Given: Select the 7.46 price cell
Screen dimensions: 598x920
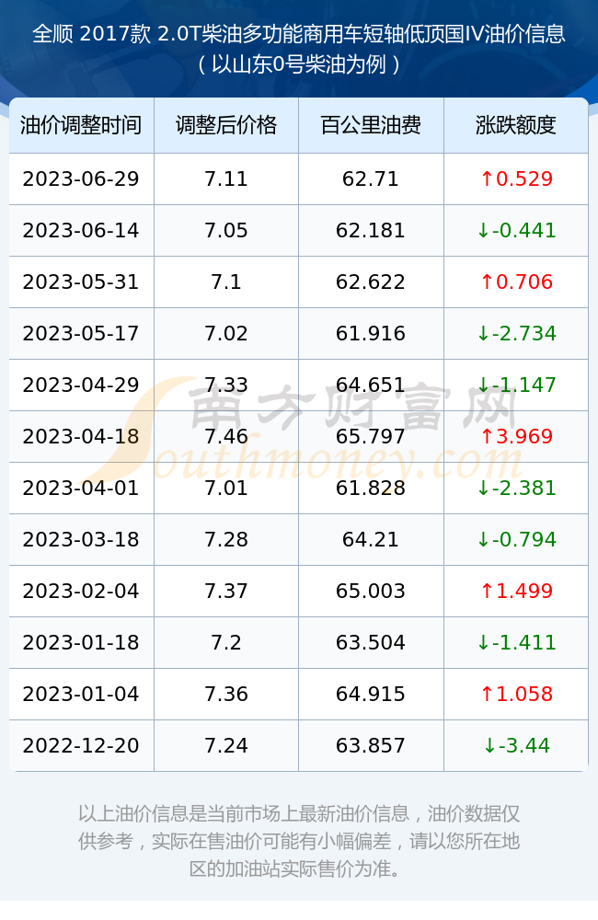Looking at the screenshot, I should coord(226,436).
